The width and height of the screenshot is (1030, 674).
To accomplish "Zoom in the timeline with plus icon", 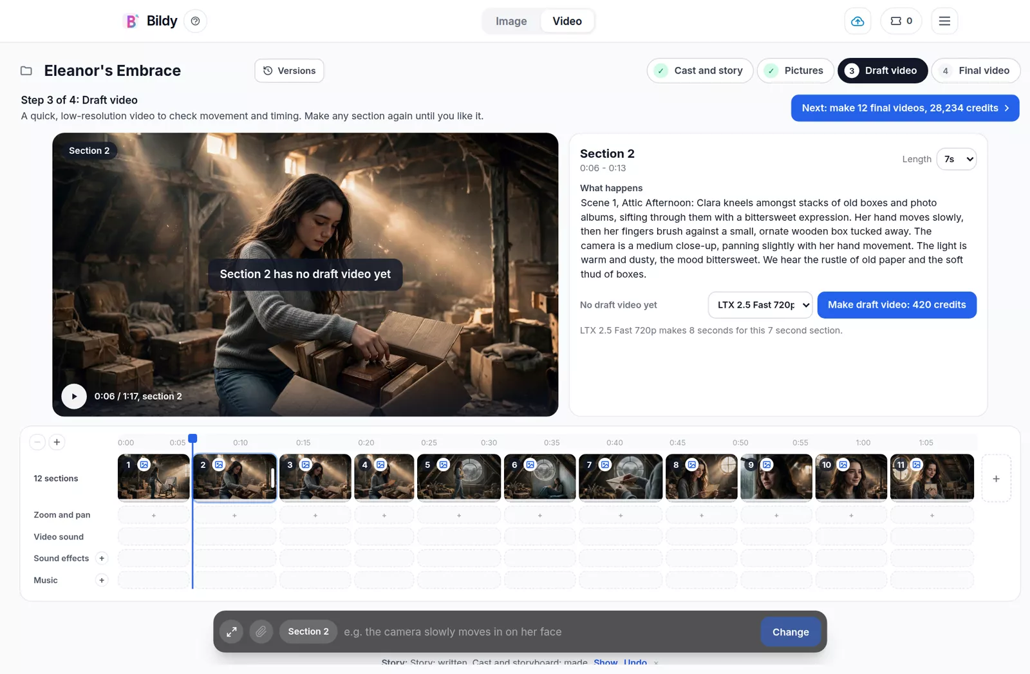I will [x=57, y=442].
